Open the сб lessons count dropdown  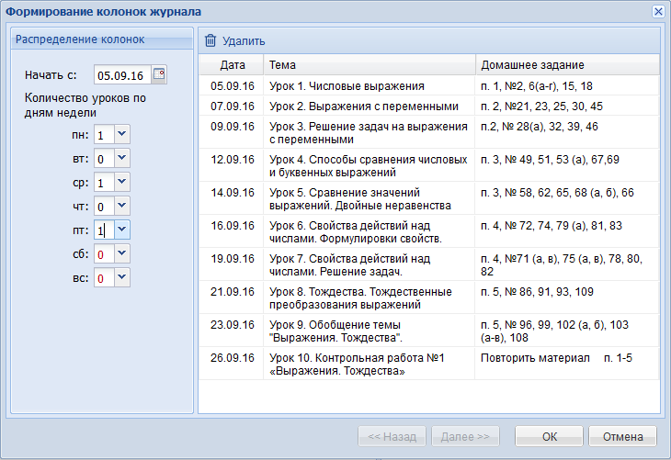tap(122, 253)
